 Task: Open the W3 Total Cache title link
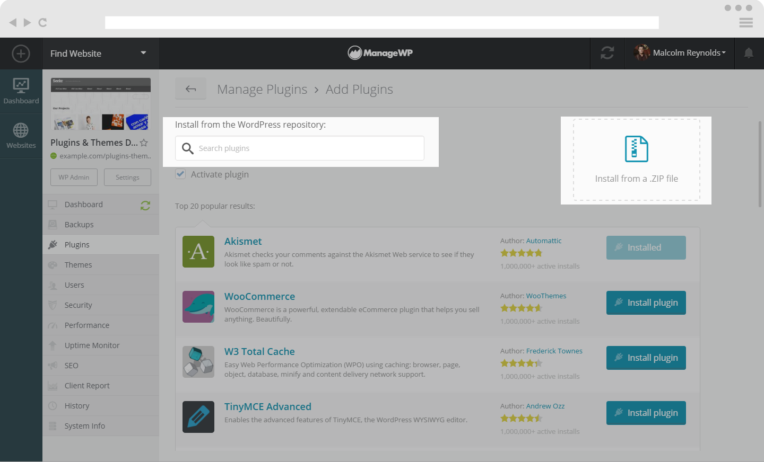tap(259, 352)
